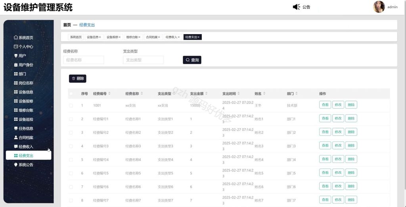Sort by 支出时间 column arrows
This screenshot has height=207, width=406.
click(x=239, y=94)
